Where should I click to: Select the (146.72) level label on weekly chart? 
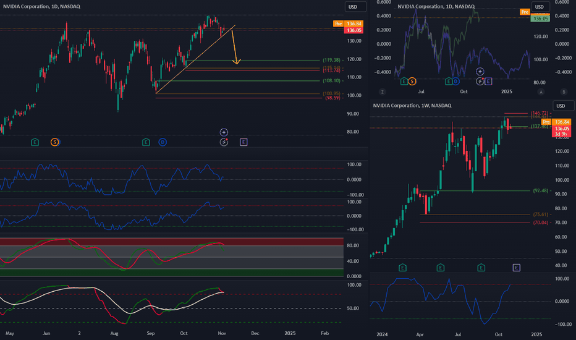click(x=540, y=113)
